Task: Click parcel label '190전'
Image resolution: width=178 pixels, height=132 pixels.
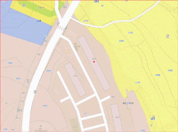Action: (18, 78)
